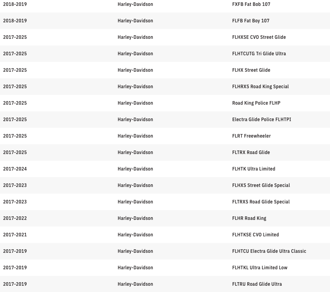Select the FLHR Road King entry

(x=249, y=218)
